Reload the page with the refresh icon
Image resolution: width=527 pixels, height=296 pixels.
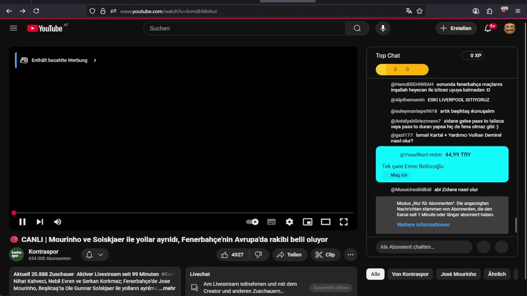pyautogui.click(x=36, y=11)
